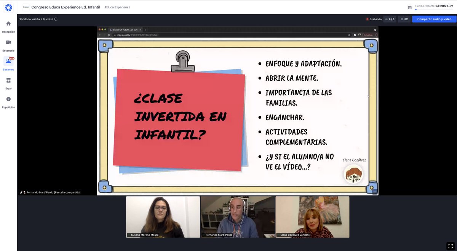
Task: Click the back arrow in shared browser
Action: click(100, 35)
